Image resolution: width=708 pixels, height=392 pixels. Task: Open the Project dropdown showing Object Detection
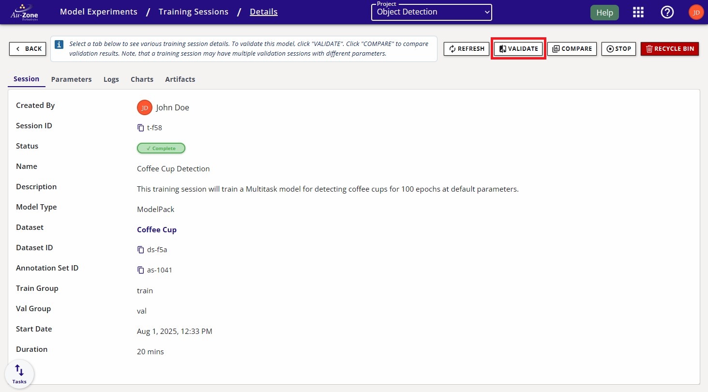point(431,12)
